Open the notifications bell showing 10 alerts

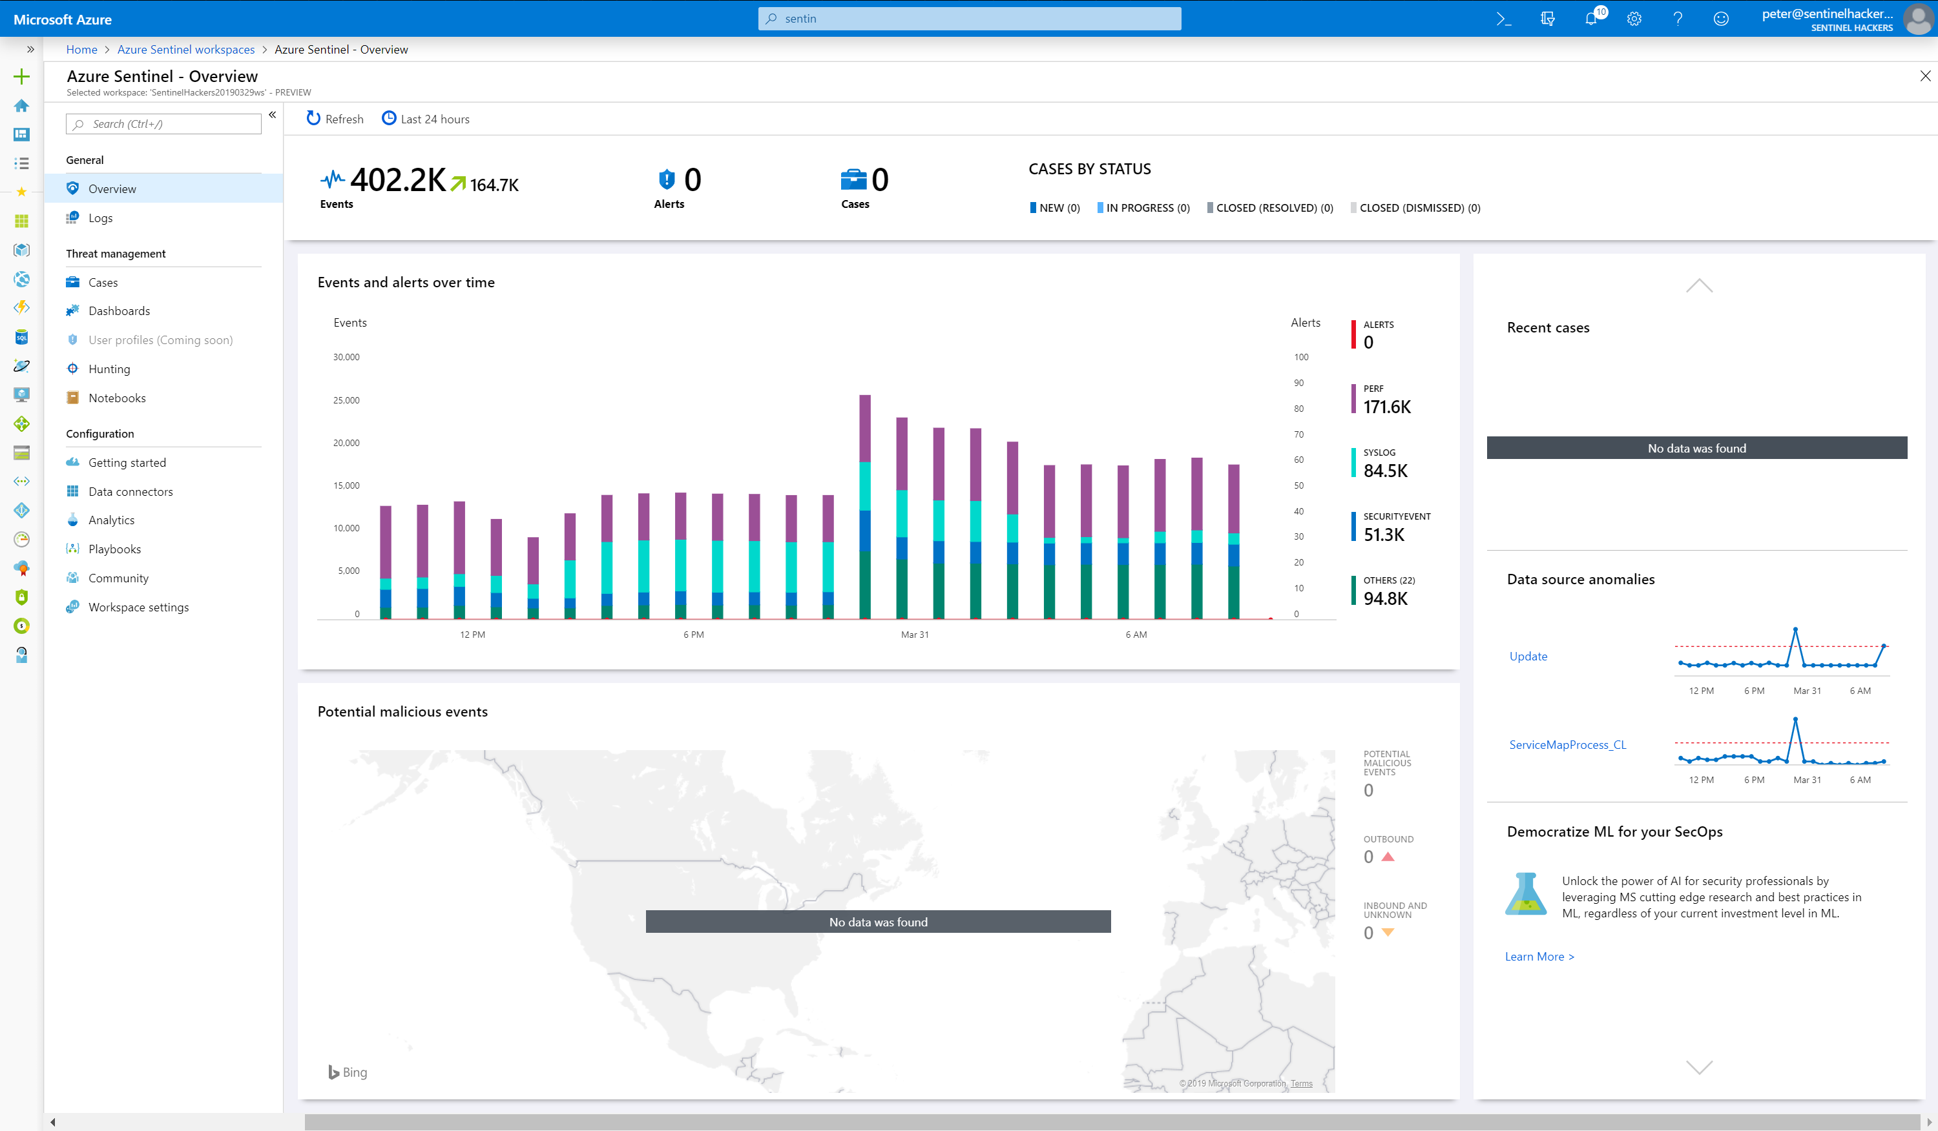click(x=1591, y=17)
